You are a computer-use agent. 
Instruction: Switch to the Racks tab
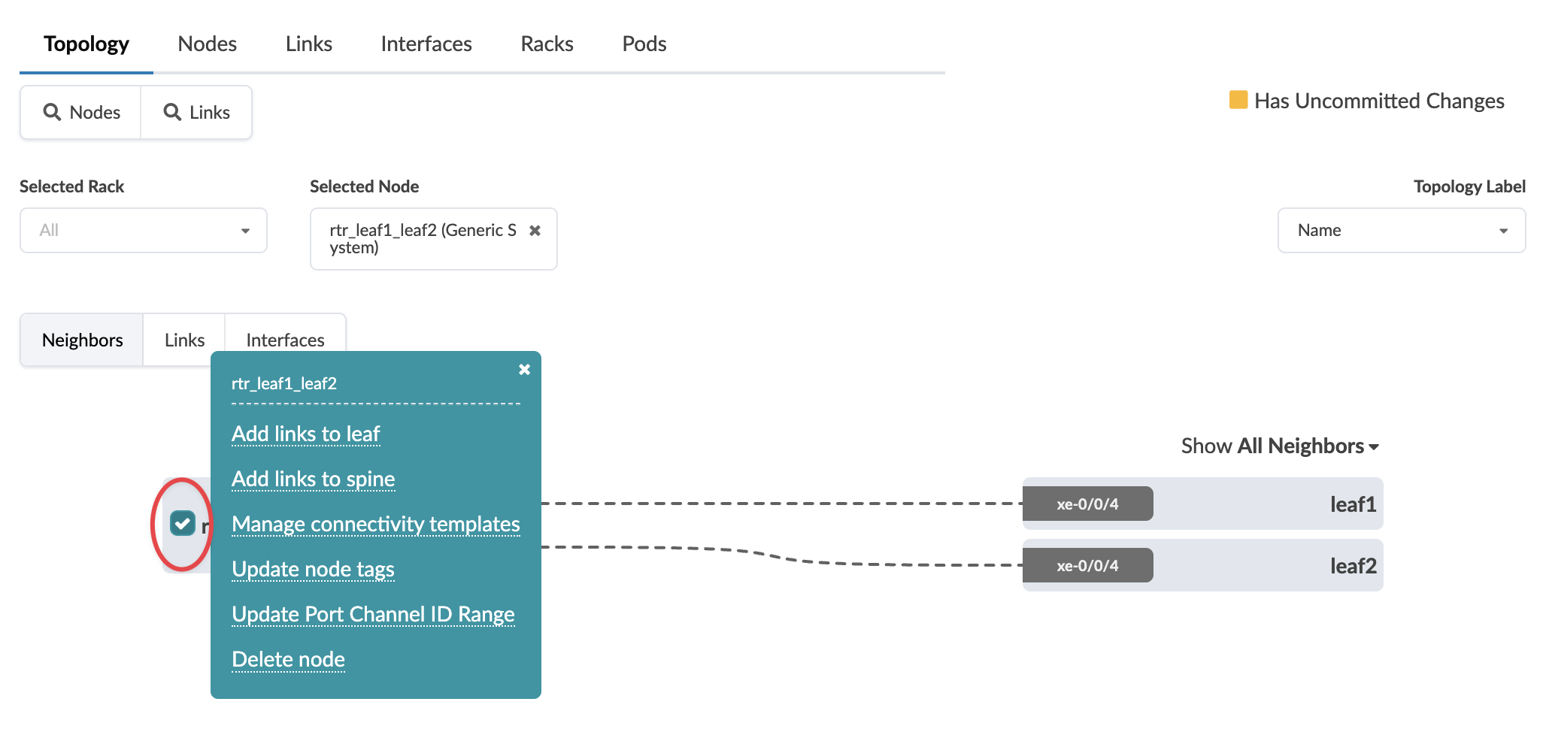(x=547, y=44)
